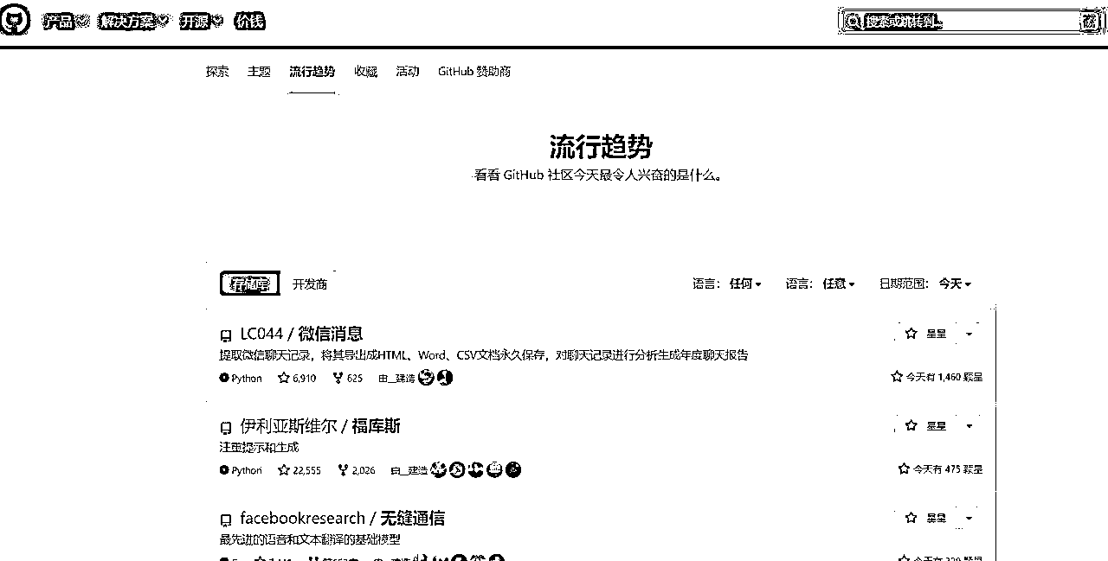Open the 22,555 stargazers count of 福库斯
The image size is (1108, 561).
click(x=300, y=470)
